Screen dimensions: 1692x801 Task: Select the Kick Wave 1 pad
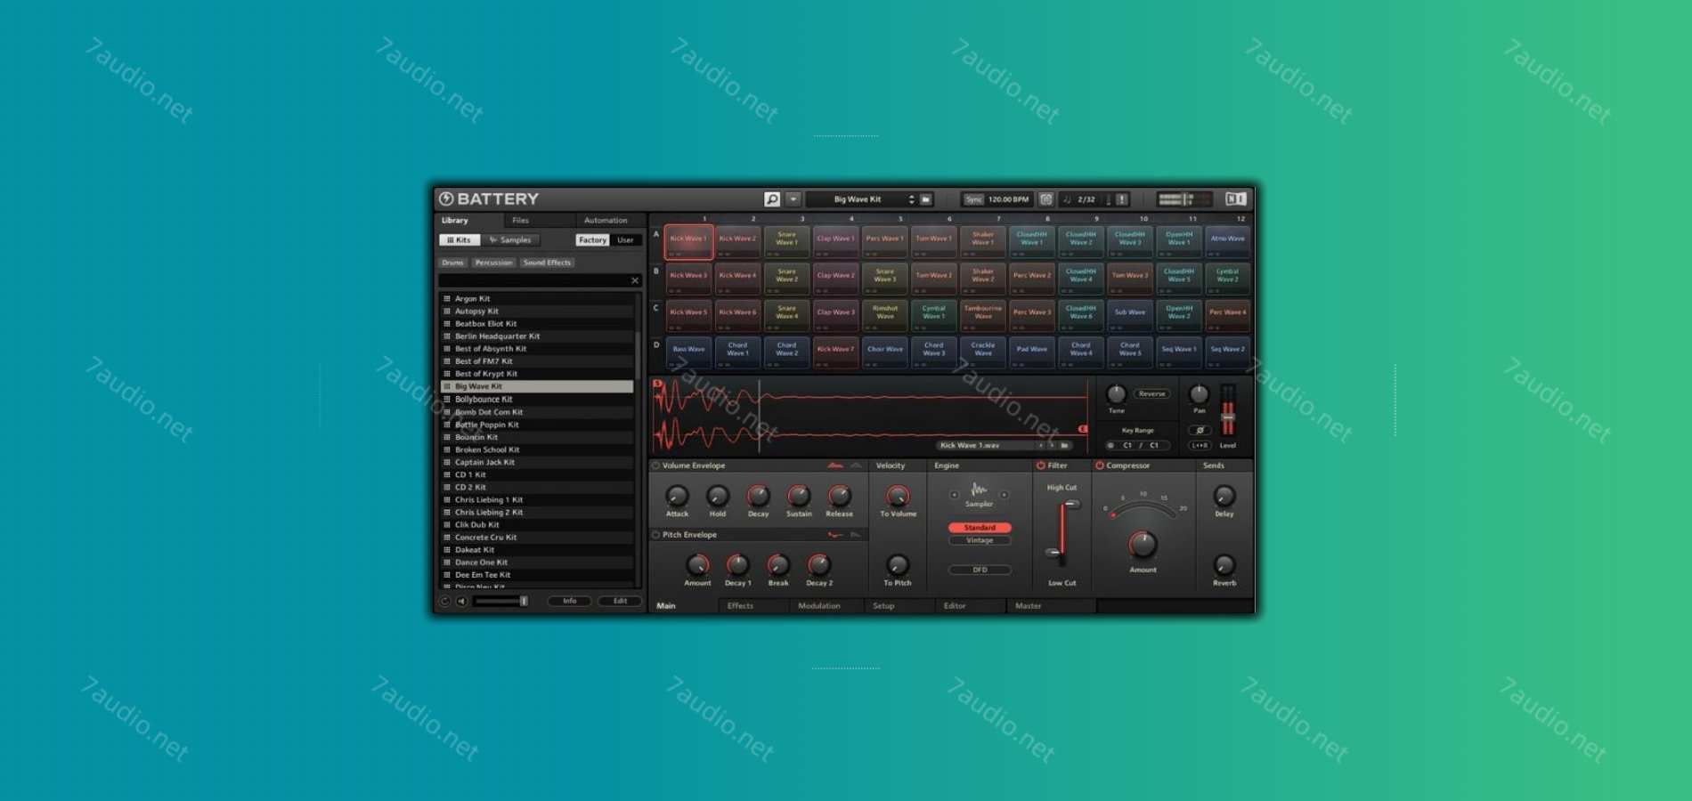688,241
